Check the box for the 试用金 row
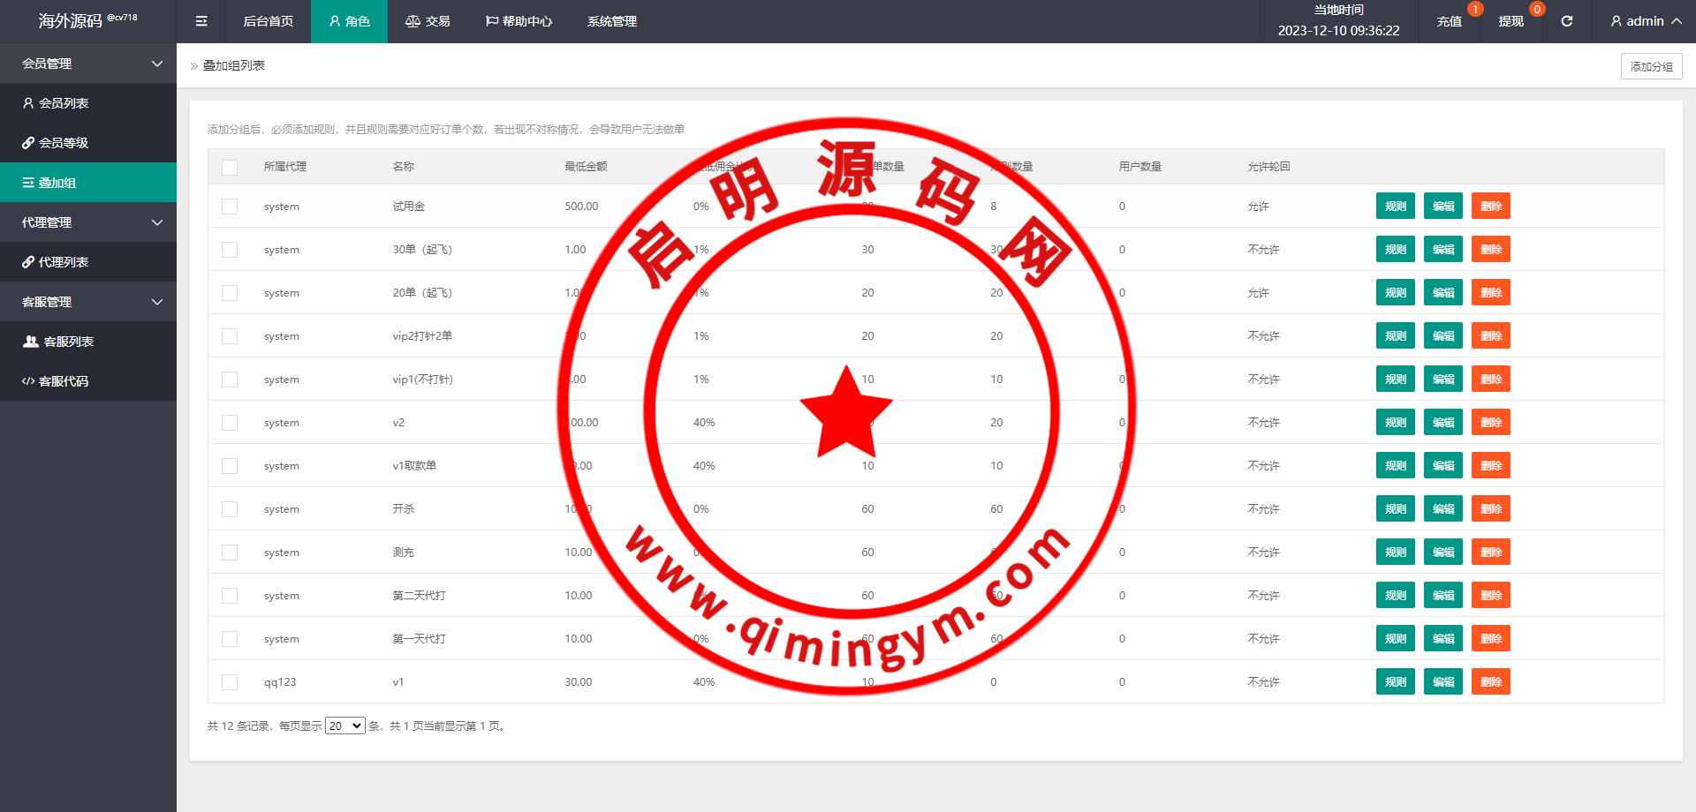 pyautogui.click(x=230, y=207)
